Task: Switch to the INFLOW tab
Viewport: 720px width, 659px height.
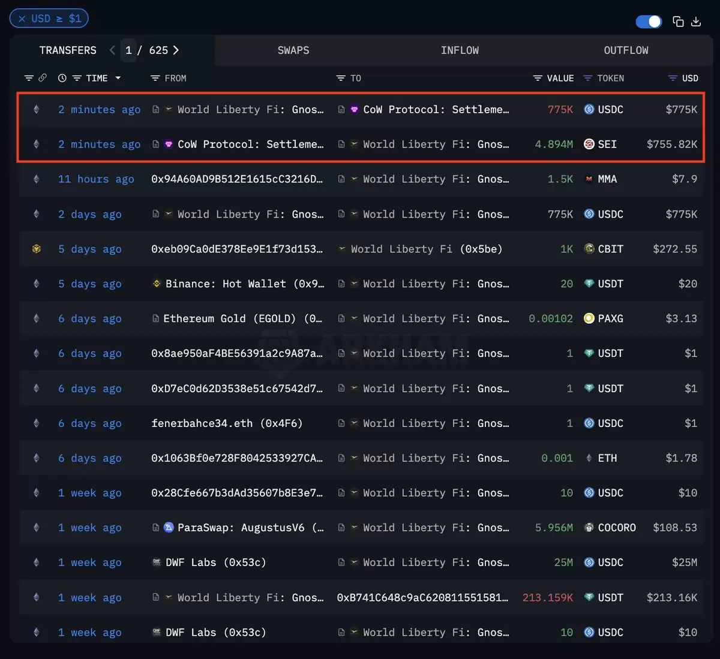Action: (460, 50)
